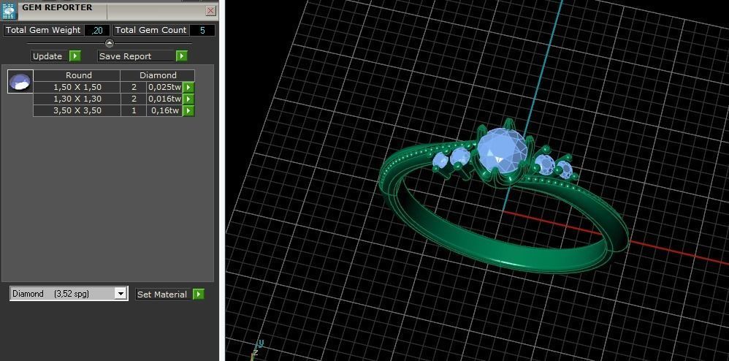Viewport: 729px width, 361px height.
Task: Click green arrow for 1,30 X 1,30 row
Action: pyautogui.click(x=188, y=99)
